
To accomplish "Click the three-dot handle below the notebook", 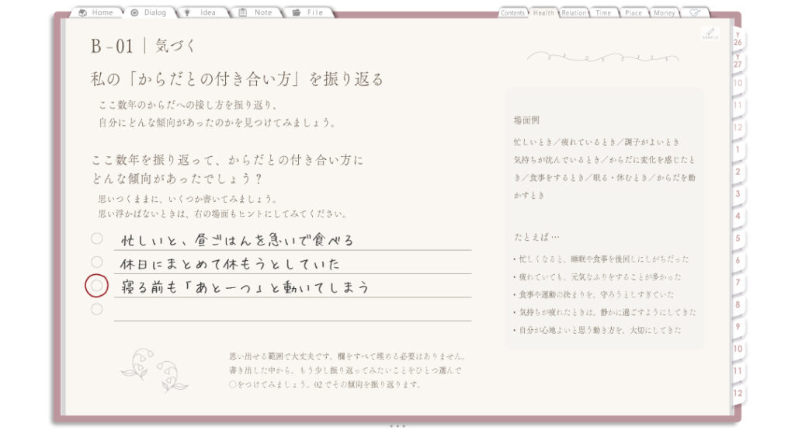I will click(397, 426).
